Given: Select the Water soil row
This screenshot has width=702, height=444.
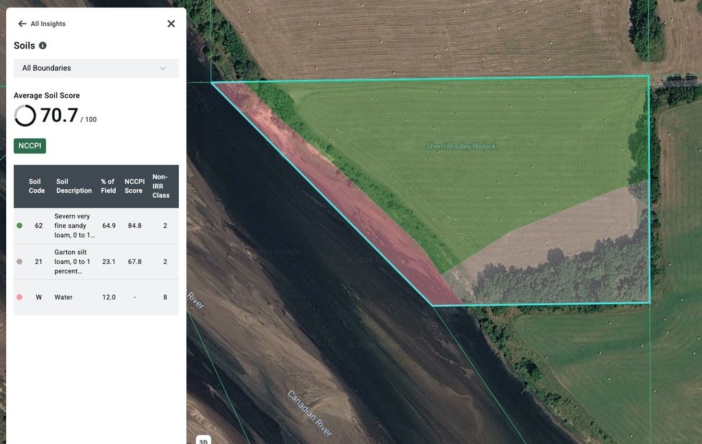Looking at the screenshot, I should [x=96, y=297].
